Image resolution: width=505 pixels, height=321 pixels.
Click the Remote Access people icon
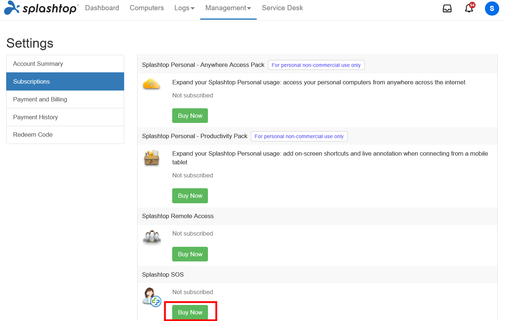coord(151,237)
